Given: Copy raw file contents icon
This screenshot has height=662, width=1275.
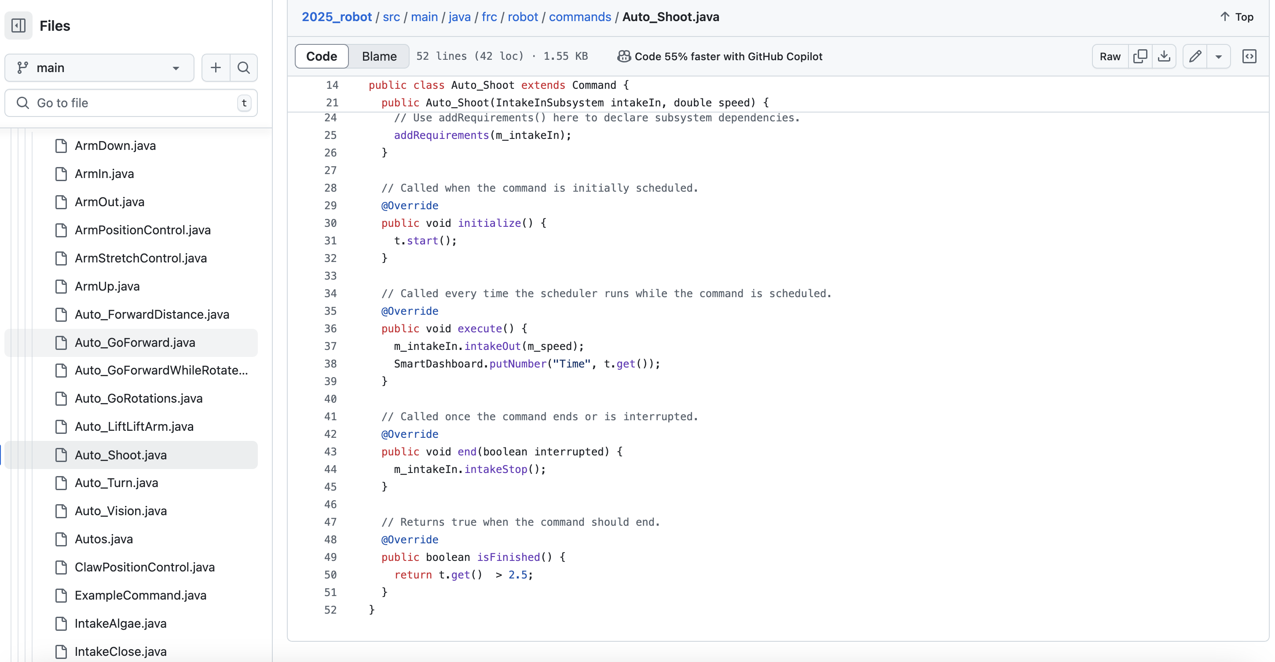Looking at the screenshot, I should pos(1140,56).
